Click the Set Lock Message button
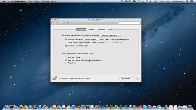 116,42
